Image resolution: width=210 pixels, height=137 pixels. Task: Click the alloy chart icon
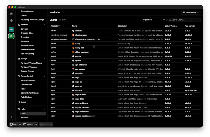73,43
